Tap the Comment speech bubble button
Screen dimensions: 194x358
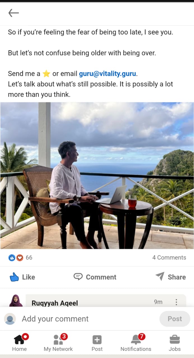[95, 277]
